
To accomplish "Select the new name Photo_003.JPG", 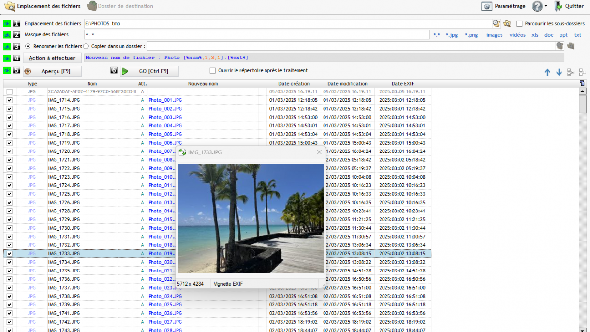I will [165, 117].
